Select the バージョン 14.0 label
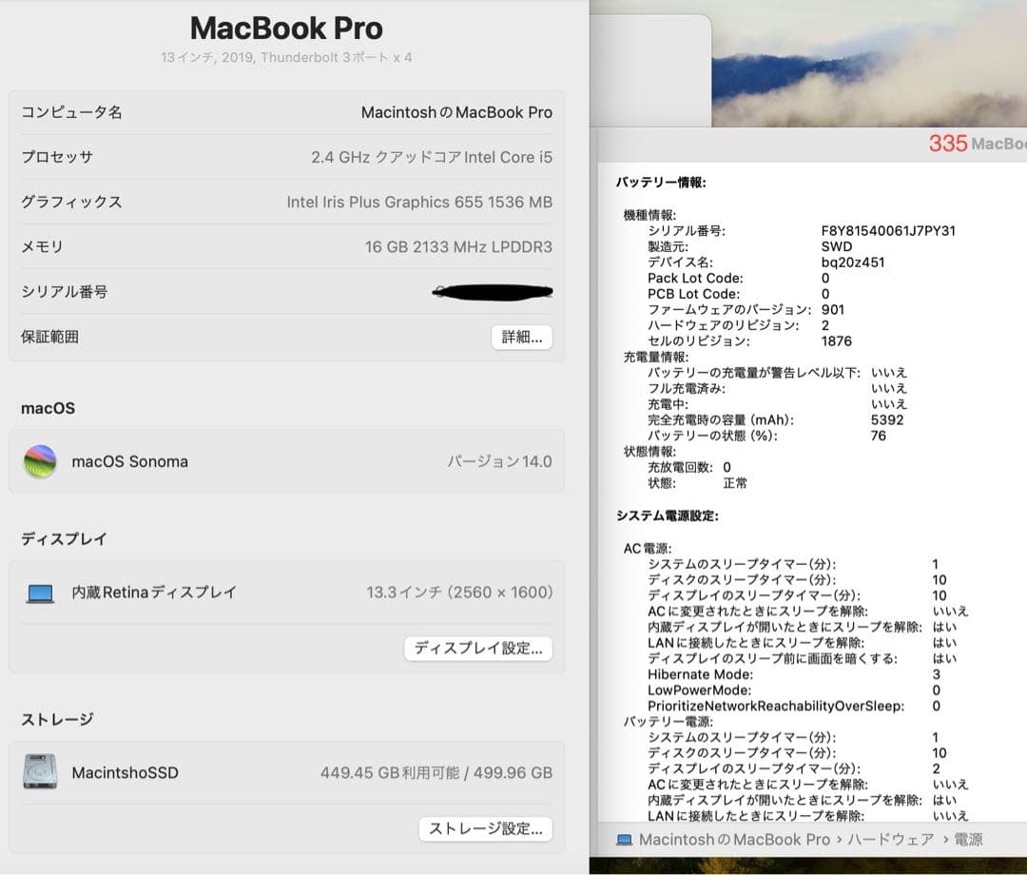 [x=497, y=461]
